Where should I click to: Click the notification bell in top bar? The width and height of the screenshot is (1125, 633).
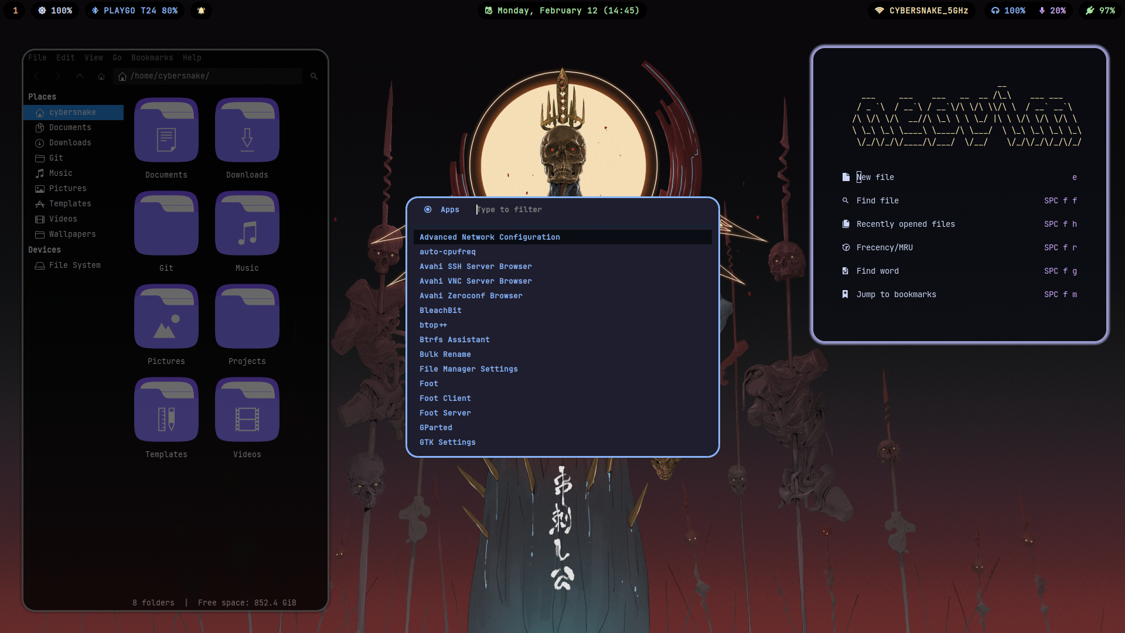(x=201, y=11)
